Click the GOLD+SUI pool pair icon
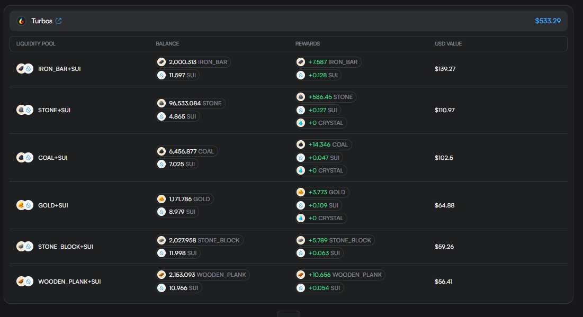This screenshot has width=583, height=317. pos(25,205)
